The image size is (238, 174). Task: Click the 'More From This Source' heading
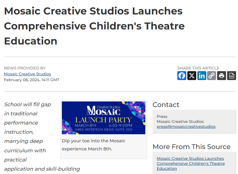click(x=192, y=147)
